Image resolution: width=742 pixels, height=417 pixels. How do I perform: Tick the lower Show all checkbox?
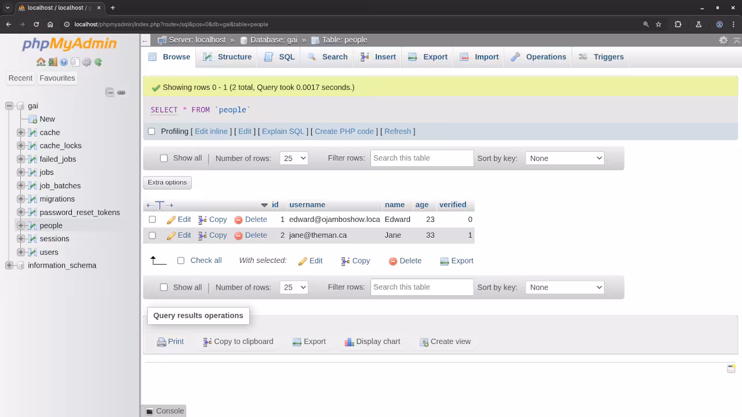tap(163, 287)
